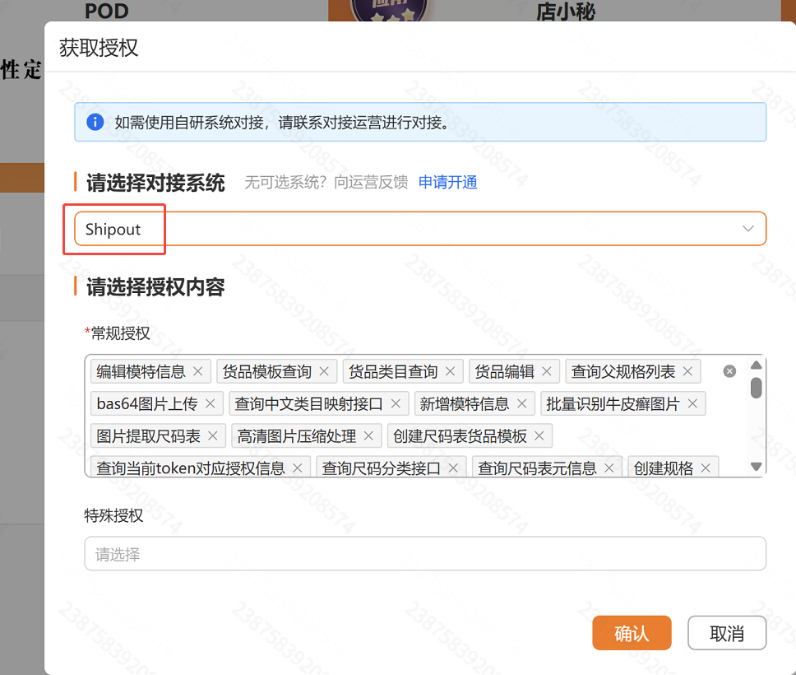Screen dimensions: 796x675
Task: Remove the 查询中文类目映射接口 tag
Action: click(x=396, y=404)
